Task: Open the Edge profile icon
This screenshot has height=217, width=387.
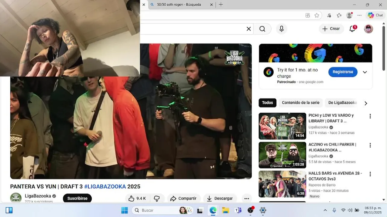Action: pos(349,15)
